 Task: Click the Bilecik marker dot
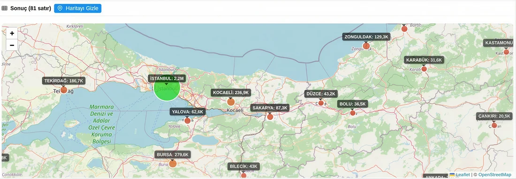click(243, 176)
